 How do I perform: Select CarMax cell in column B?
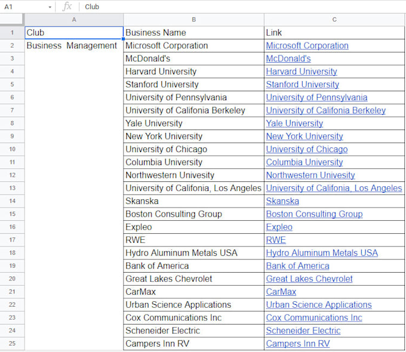193,292
